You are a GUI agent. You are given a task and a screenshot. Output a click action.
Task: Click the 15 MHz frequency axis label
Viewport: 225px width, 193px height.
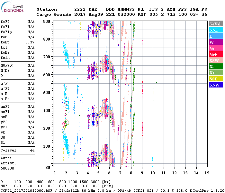[207, 173]
